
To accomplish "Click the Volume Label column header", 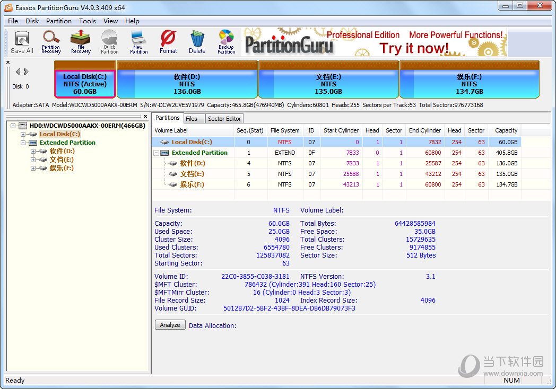I will 193,130.
